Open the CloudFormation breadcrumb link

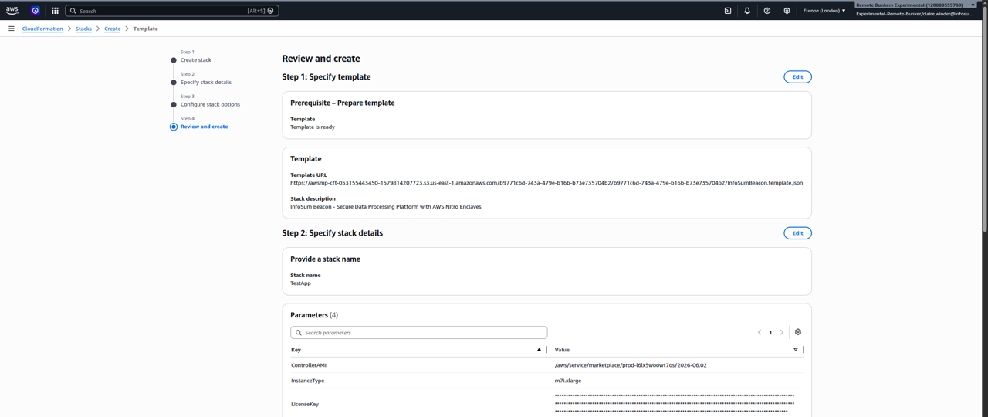point(42,29)
